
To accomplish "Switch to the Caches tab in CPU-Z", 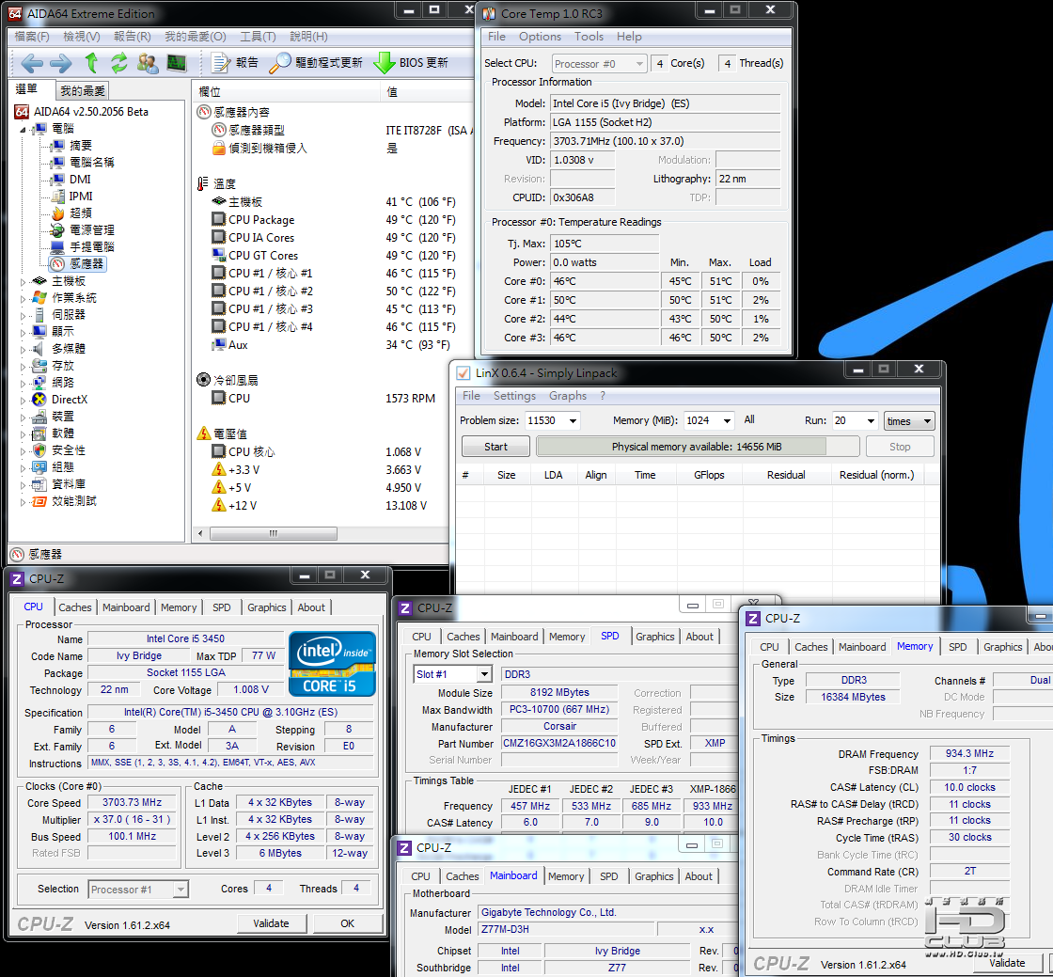I will 75,607.
